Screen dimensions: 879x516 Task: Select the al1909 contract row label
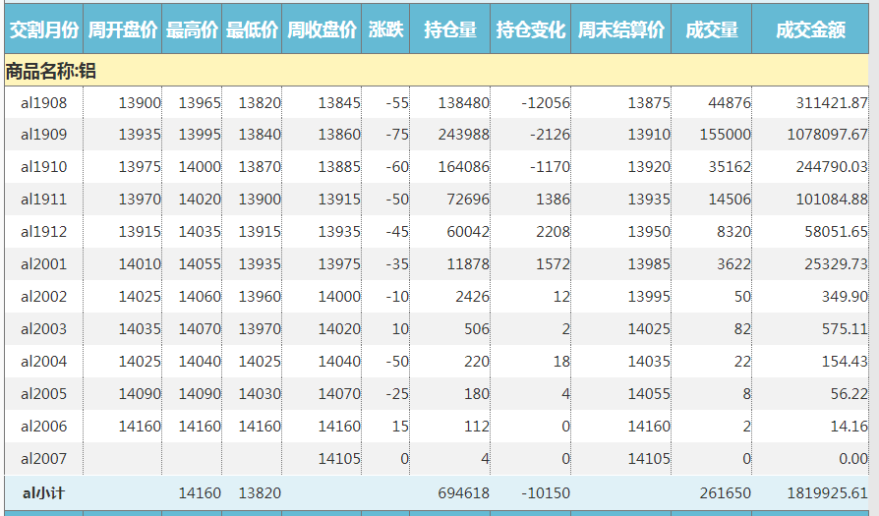pos(44,135)
